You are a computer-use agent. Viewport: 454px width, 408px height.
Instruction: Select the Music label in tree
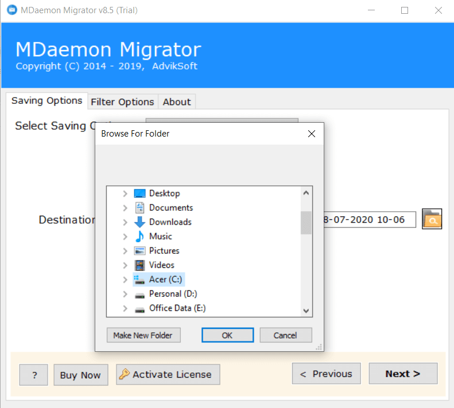[160, 236]
